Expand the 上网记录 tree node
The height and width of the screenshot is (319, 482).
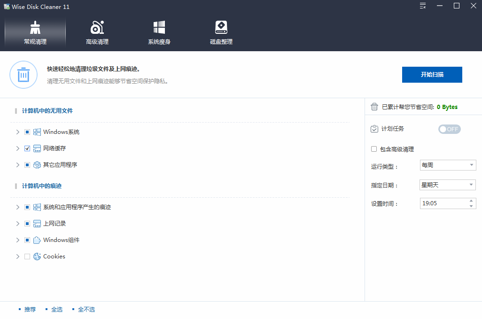click(x=18, y=224)
